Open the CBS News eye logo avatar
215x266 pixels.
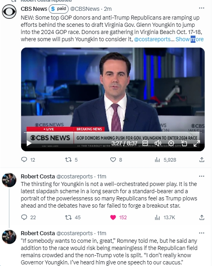[9, 12]
